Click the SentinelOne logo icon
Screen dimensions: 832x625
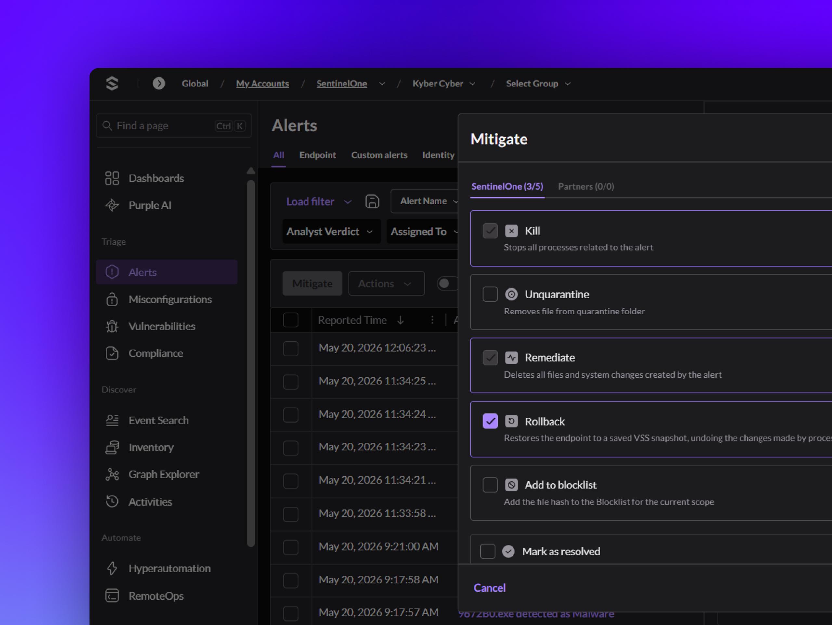(x=112, y=83)
